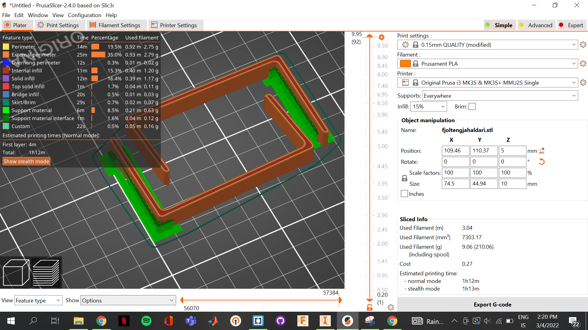Click Show stealth mode button
This screenshot has width=588, height=330.
click(x=26, y=161)
